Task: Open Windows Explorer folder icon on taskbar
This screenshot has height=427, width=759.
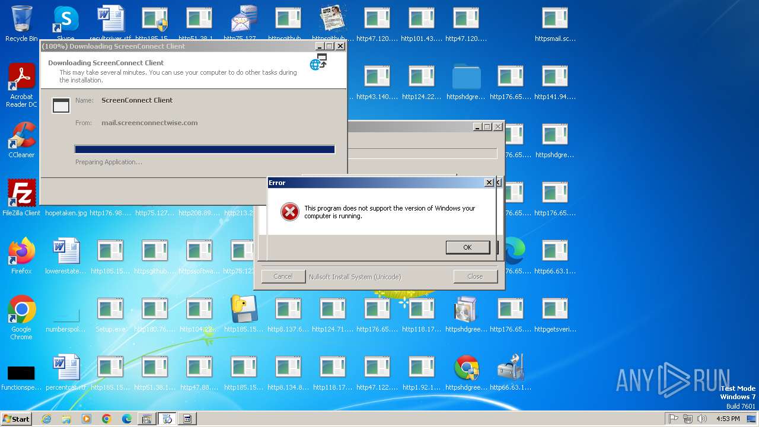Action: tap(66, 419)
